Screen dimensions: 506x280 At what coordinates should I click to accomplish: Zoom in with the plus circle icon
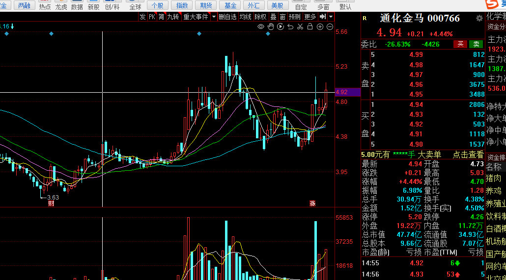tap(320, 26)
